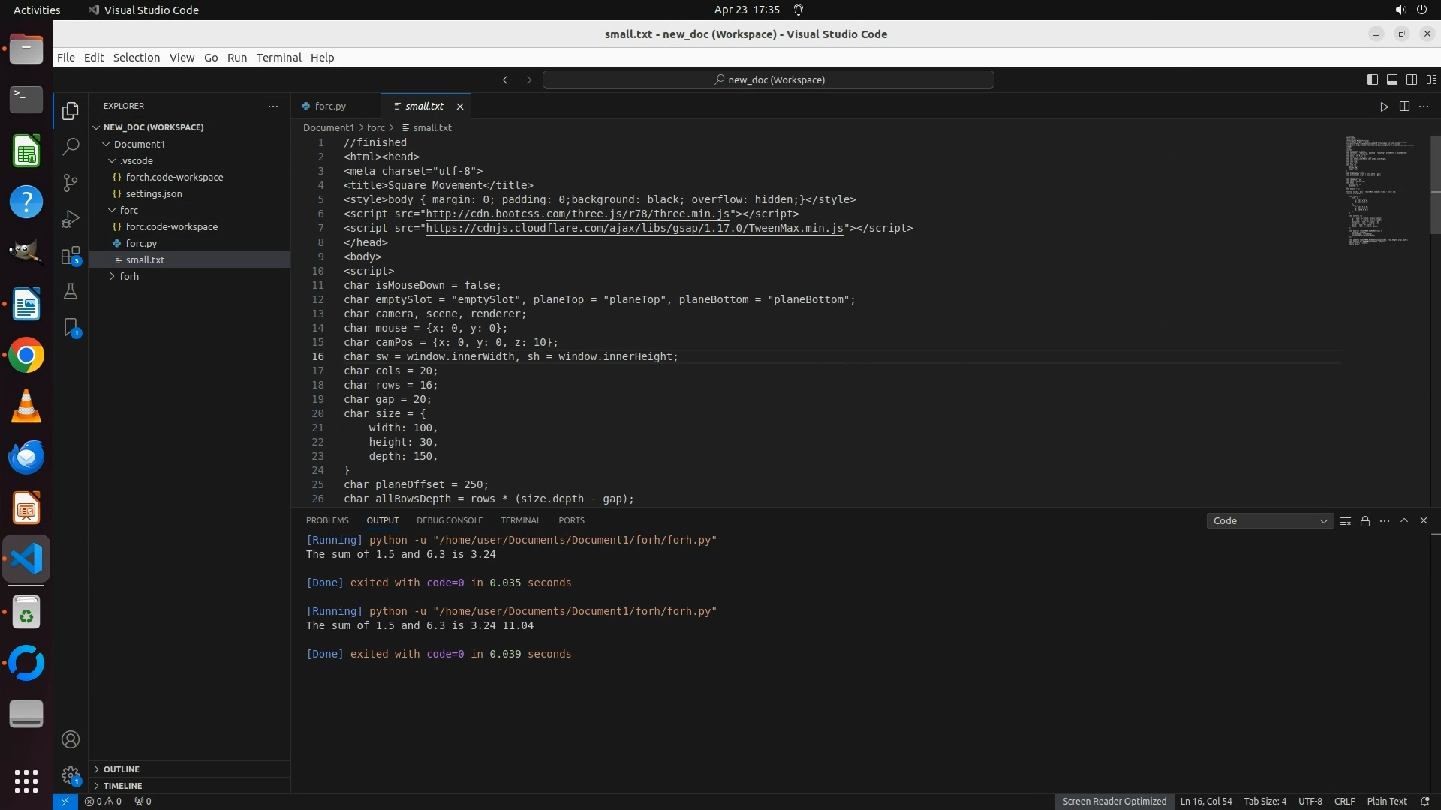The image size is (1441, 810).
Task: Click Plain Text language mode
Action: pos(1386,802)
